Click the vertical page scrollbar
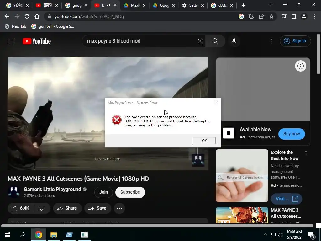This screenshot has height=241, width=321. (318, 54)
